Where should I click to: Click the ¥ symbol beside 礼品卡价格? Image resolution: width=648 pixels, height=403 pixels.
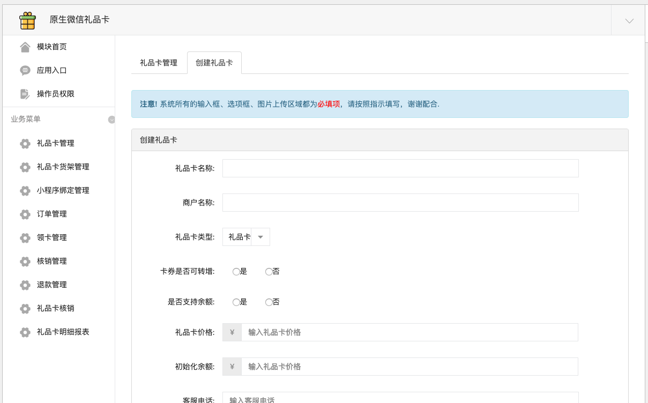(x=232, y=332)
